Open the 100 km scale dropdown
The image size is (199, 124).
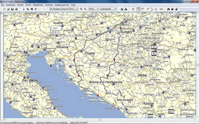click(x=93, y=9)
